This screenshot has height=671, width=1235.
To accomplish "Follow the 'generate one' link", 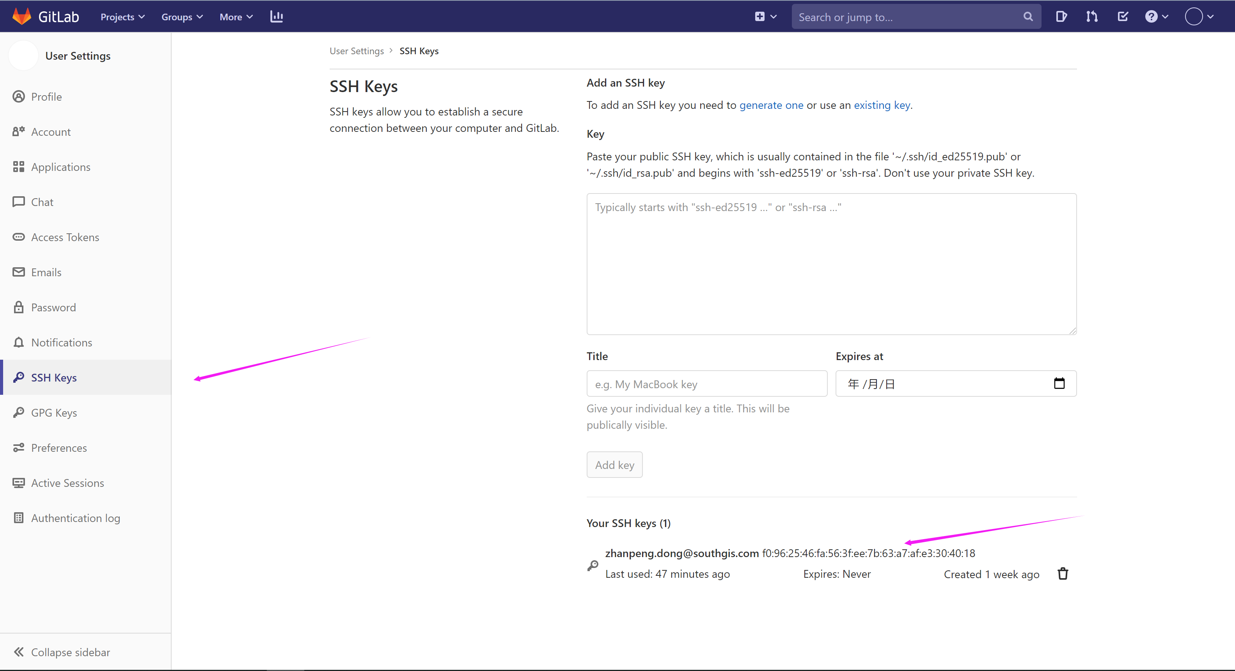I will 771,105.
